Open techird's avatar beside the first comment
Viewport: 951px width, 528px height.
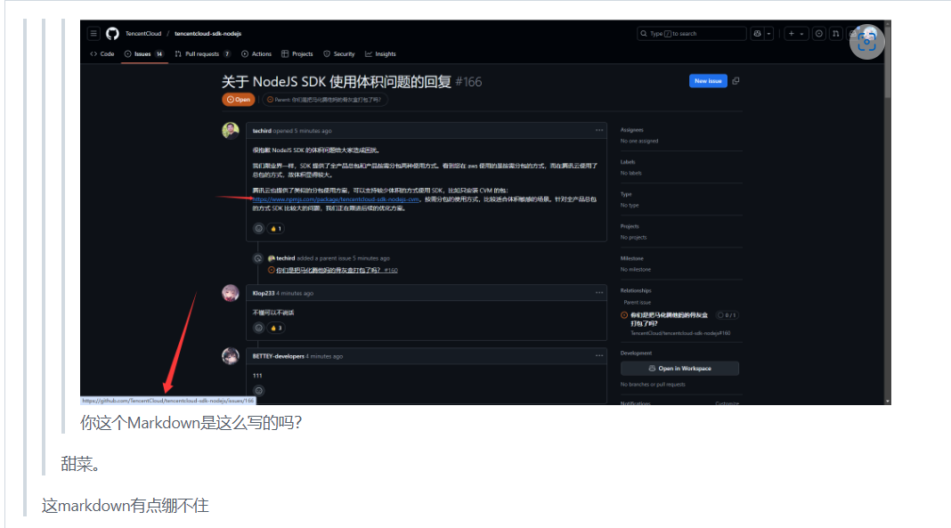(231, 130)
